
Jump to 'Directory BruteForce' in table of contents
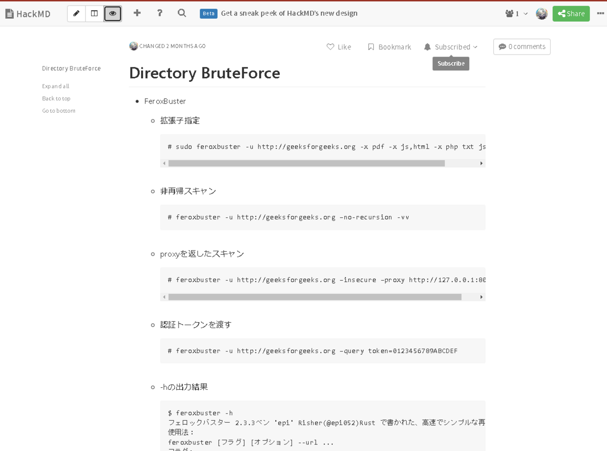(x=71, y=68)
